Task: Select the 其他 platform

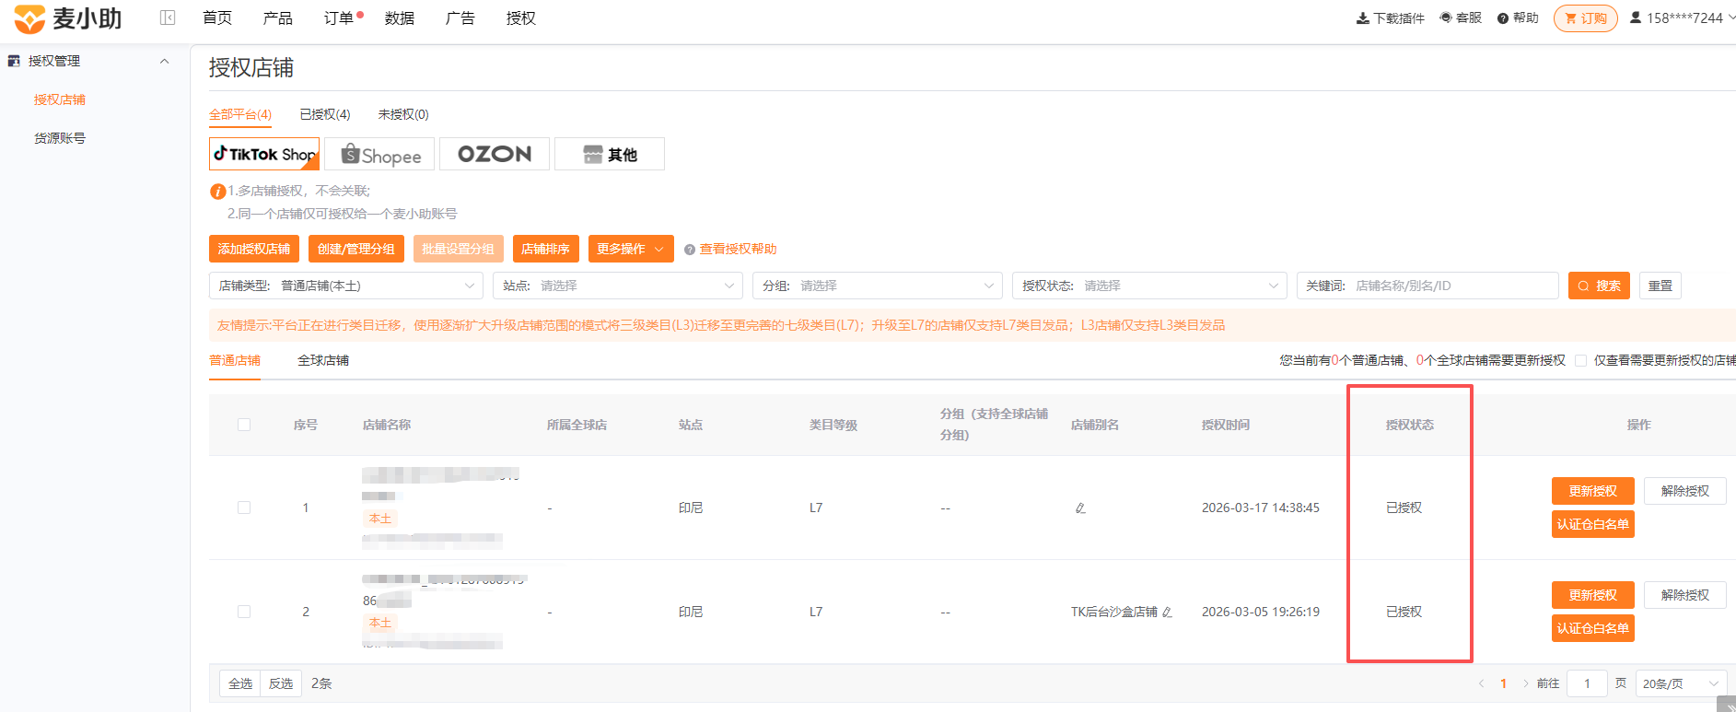Action: tap(610, 154)
